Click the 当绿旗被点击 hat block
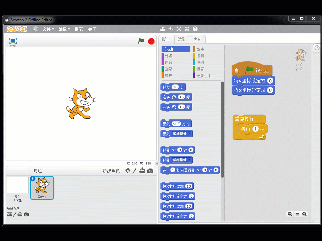This screenshot has height=241, width=322. [x=252, y=69]
